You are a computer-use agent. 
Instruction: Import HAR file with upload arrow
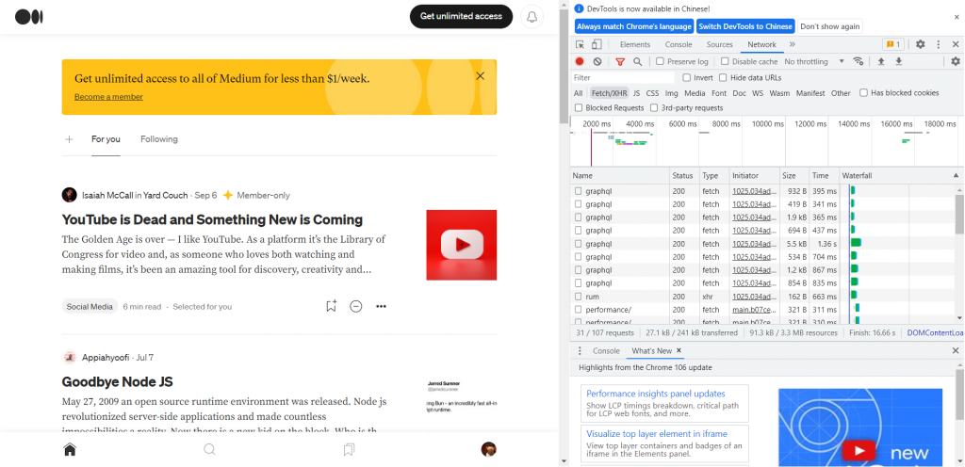tap(881, 61)
